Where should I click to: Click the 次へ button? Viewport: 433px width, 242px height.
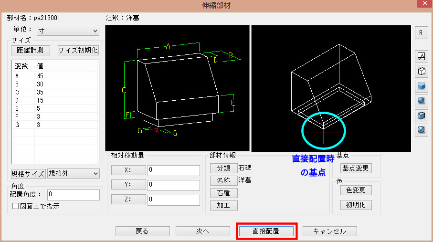pyautogui.click(x=203, y=231)
